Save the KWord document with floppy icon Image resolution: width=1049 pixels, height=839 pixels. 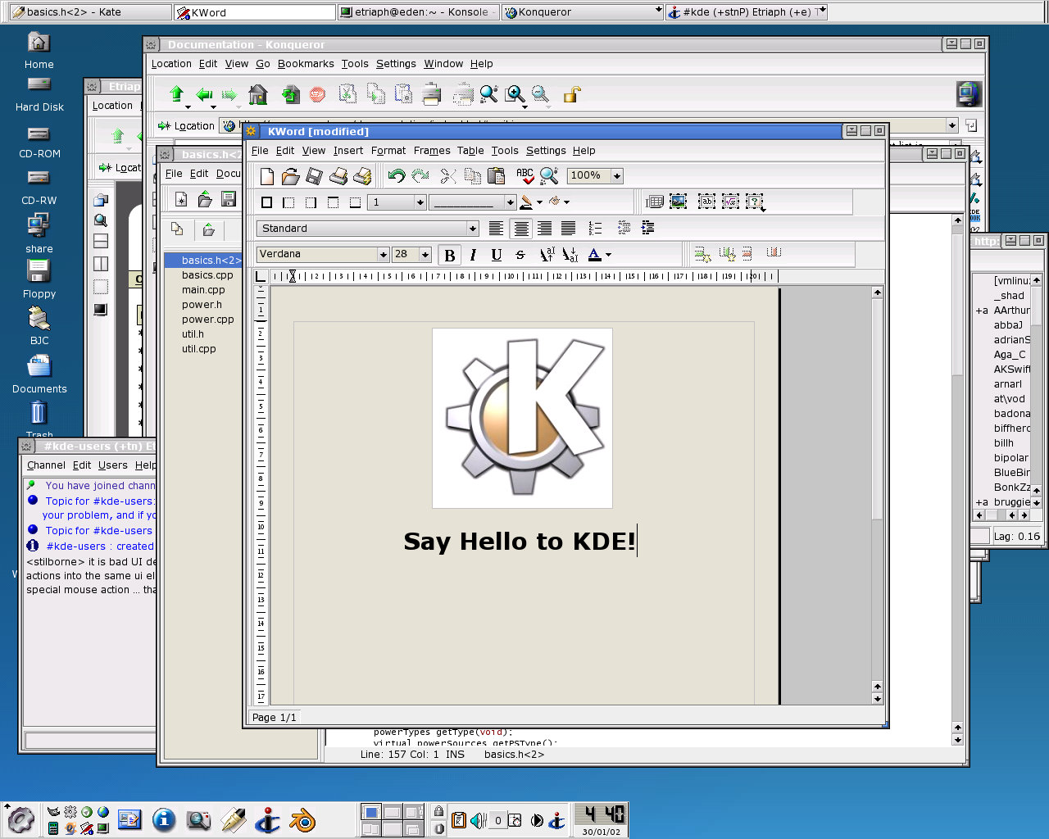coord(314,176)
